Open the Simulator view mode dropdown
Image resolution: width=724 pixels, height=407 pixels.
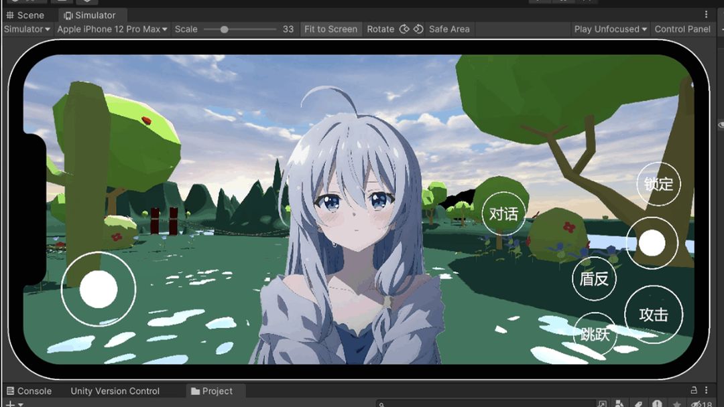click(27, 29)
